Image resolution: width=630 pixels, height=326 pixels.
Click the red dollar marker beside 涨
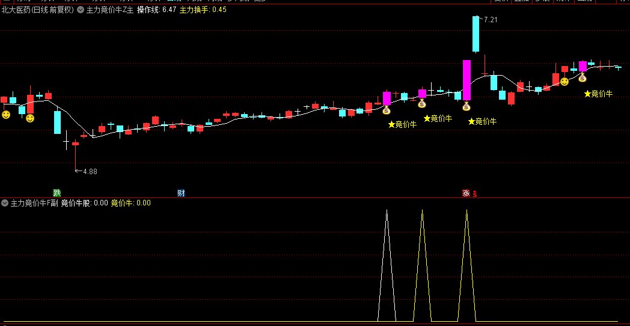[474, 193]
